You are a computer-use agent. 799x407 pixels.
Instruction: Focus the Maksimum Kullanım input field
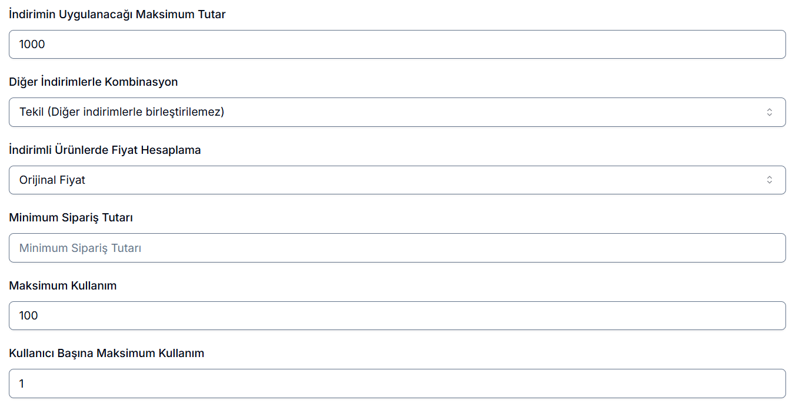(x=397, y=316)
